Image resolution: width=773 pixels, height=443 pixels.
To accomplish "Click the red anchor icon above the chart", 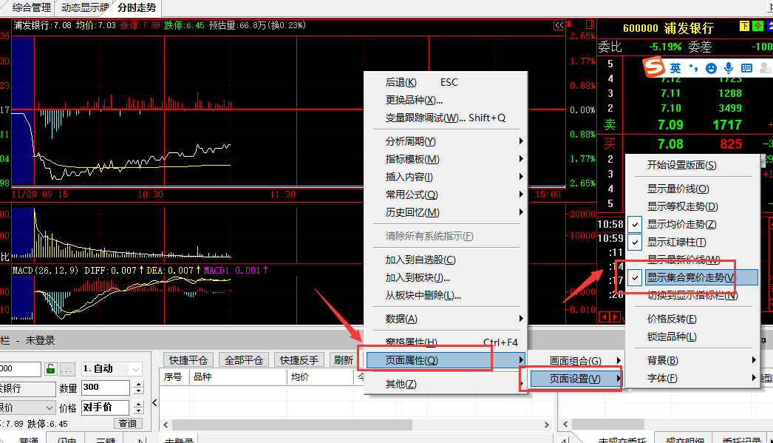I will [x=570, y=24].
